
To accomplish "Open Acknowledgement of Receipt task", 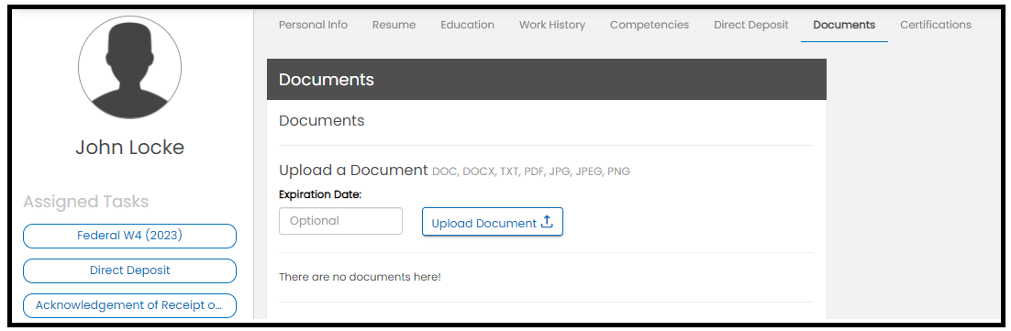I will coord(129,305).
